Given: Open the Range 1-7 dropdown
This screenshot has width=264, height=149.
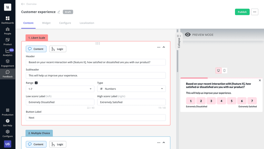Looking at the screenshot, I should tap(60, 89).
